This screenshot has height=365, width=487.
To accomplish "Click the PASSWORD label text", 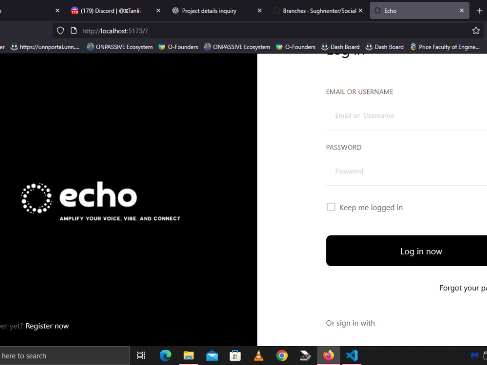I will coord(344,147).
